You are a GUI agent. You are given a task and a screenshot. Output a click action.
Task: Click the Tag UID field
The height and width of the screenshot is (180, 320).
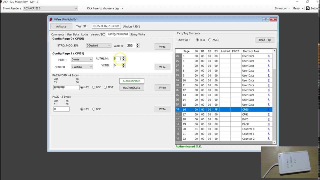click(106, 26)
